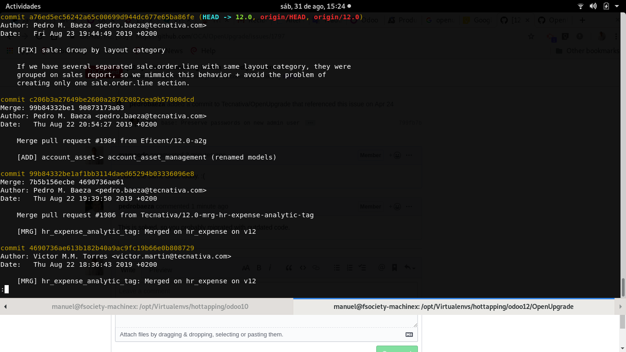Toggle the bookmark star in the address bar
Image resolution: width=626 pixels, height=352 pixels.
531,36
